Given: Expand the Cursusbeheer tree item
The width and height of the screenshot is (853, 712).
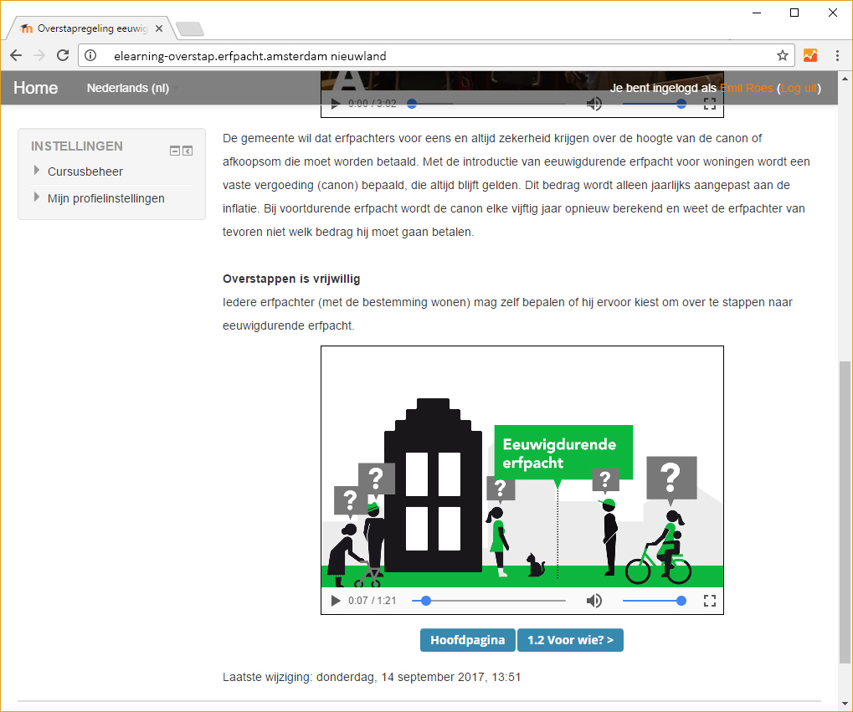Looking at the screenshot, I should 37,170.
